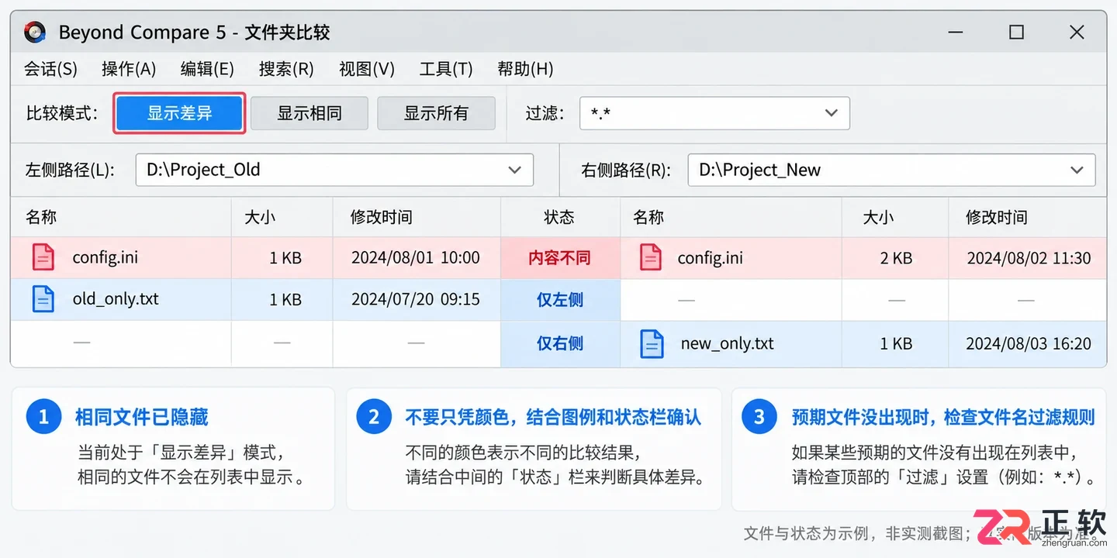Expand the 过滤 dropdown arrow
The image size is (1117, 558).
[x=831, y=113]
